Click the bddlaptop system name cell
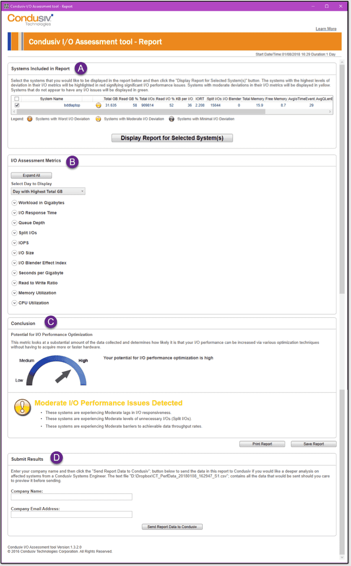351x566 pixels. [x=72, y=105]
